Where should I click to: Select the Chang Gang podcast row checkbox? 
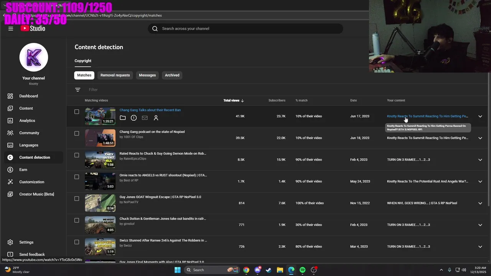pyautogui.click(x=77, y=133)
